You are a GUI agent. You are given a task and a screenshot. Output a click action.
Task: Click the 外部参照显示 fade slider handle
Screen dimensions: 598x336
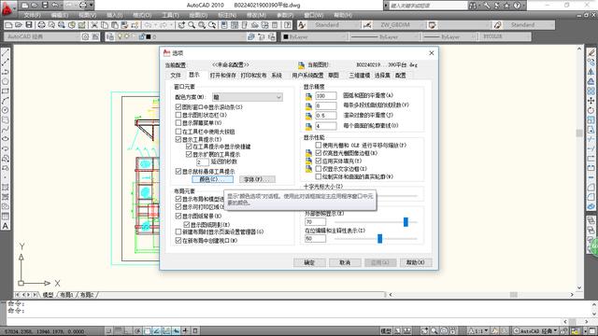[x=406, y=221]
